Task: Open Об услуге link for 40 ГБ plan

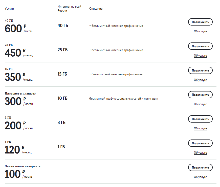Action: (200, 31)
